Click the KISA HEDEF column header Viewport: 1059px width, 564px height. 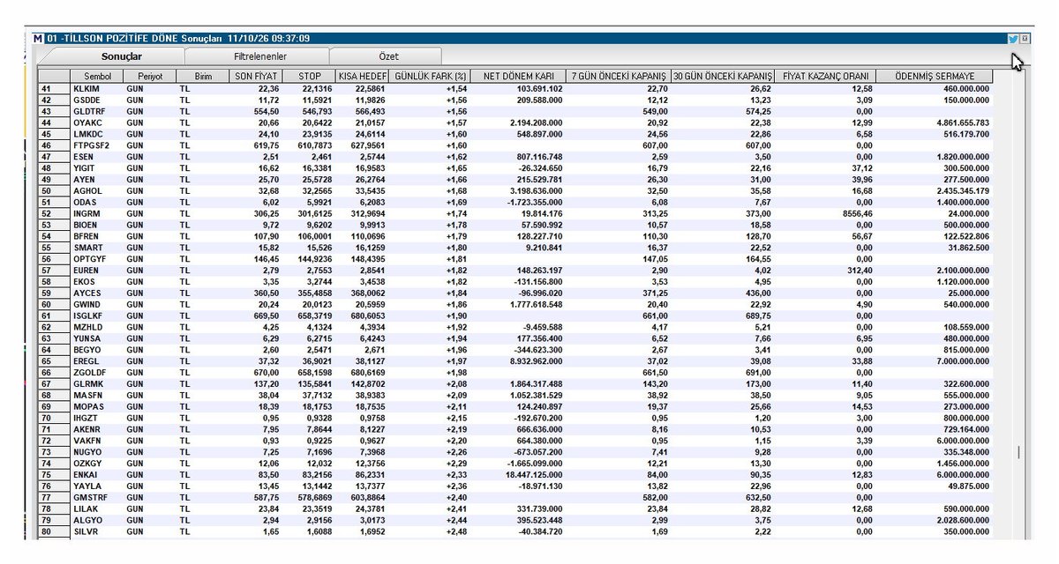363,77
